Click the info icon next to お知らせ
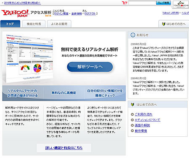 click(x=133, y=35)
